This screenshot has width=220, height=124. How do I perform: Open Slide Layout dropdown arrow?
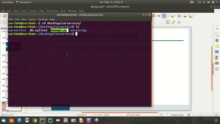(x=194, y=16)
